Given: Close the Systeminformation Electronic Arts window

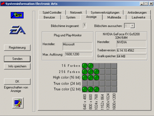Looking at the screenshot, I should [x=151, y=4].
